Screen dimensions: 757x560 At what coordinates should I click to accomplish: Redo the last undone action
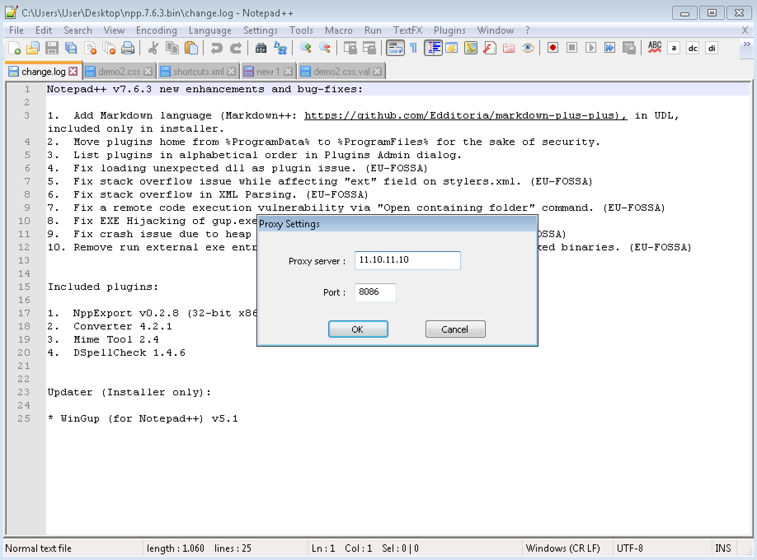(235, 48)
